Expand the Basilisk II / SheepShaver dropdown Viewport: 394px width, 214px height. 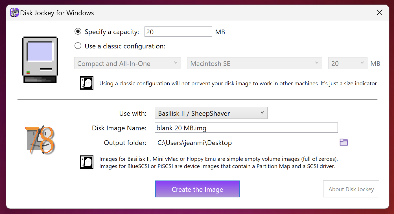click(211, 113)
